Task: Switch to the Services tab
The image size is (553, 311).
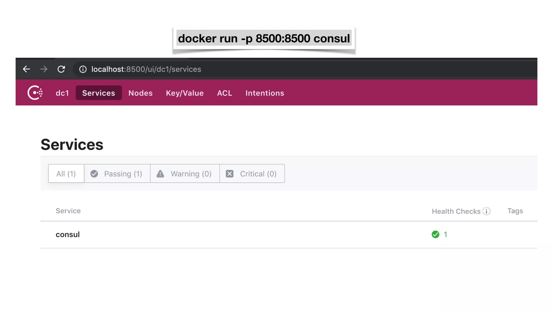Action: (99, 93)
